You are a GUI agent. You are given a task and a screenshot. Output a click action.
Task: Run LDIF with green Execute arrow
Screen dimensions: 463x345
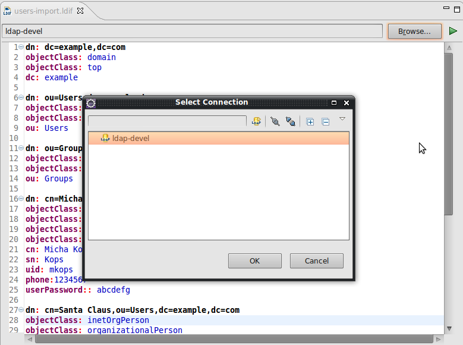tap(453, 31)
